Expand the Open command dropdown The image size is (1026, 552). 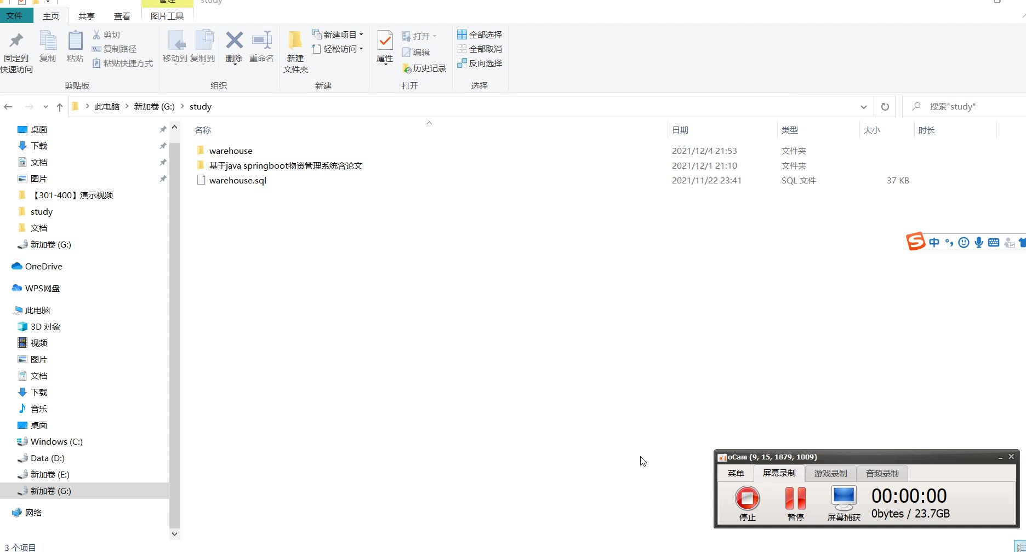coord(435,36)
